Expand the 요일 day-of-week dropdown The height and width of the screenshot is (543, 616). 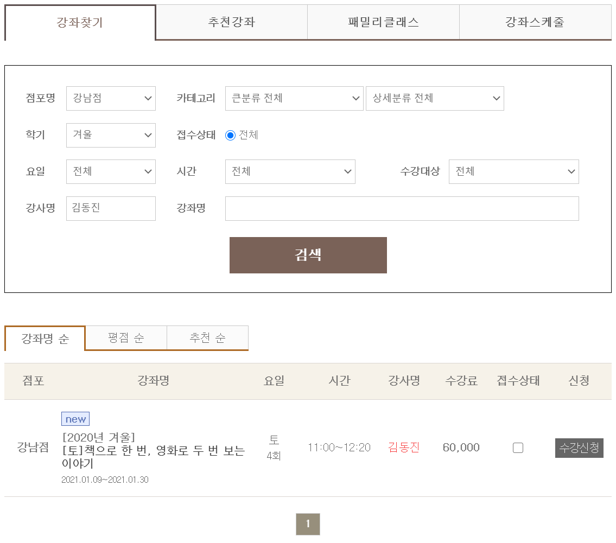coord(111,171)
